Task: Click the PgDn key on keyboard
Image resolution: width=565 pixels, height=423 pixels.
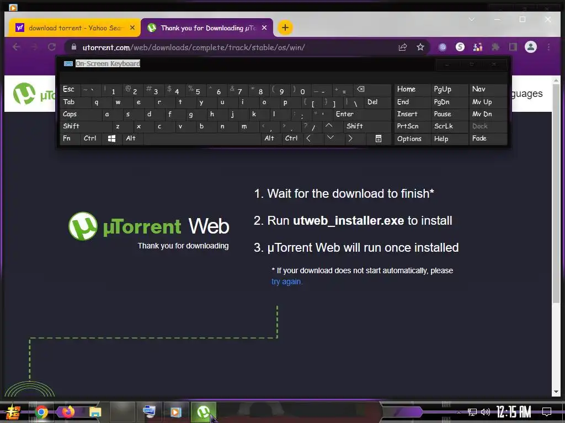Action: (x=449, y=102)
